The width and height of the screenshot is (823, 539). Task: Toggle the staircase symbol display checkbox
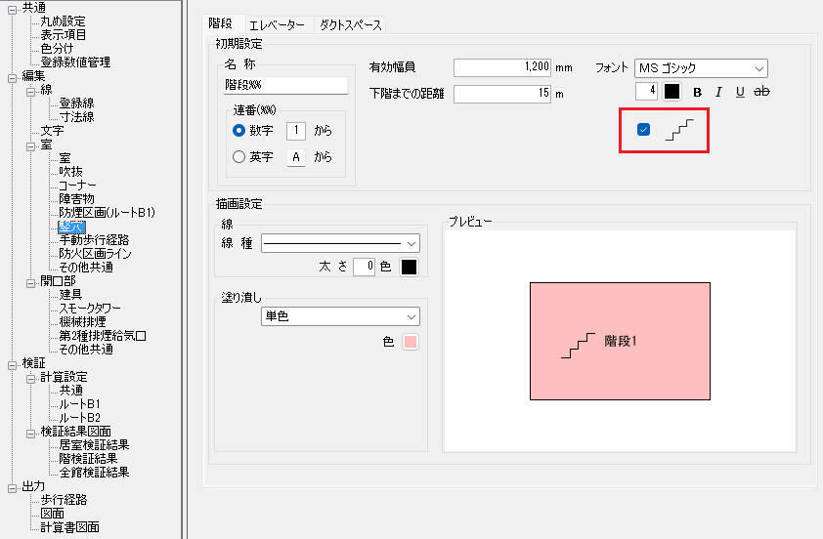click(x=643, y=130)
